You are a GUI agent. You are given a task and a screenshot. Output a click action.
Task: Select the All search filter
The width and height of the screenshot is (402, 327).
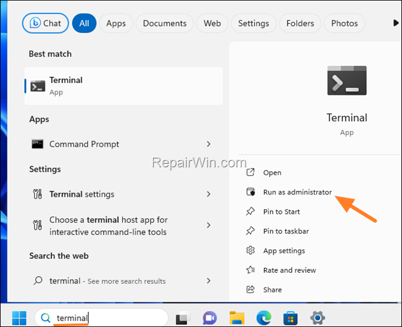[84, 24]
